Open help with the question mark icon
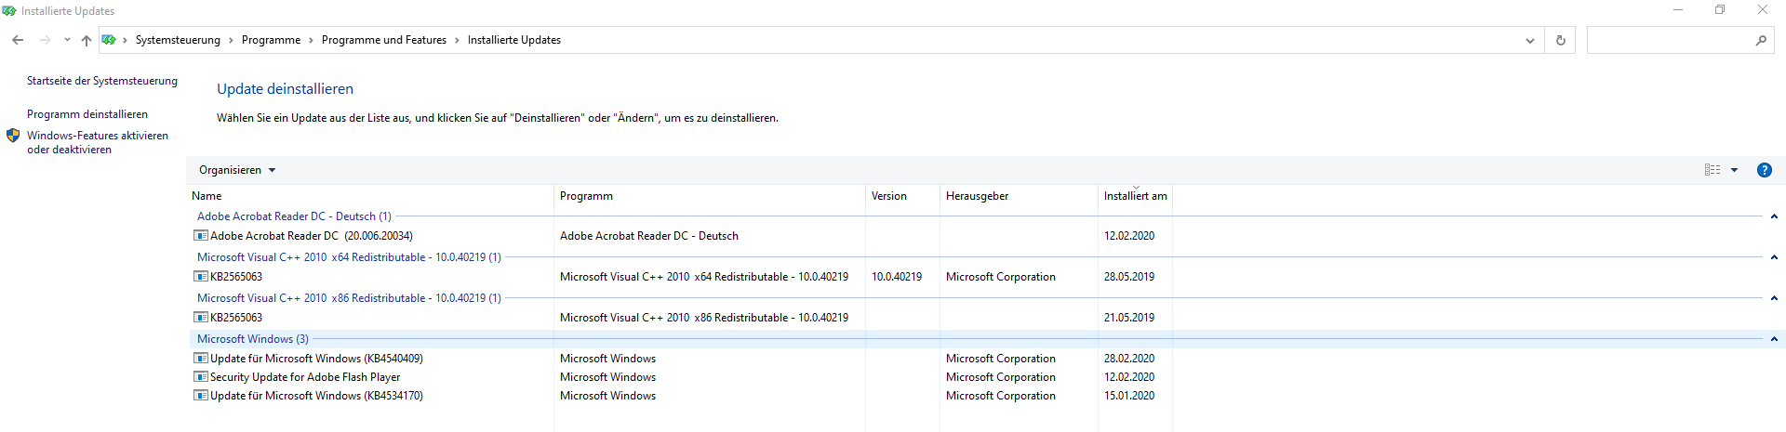The height and width of the screenshot is (432, 1786). (1765, 170)
